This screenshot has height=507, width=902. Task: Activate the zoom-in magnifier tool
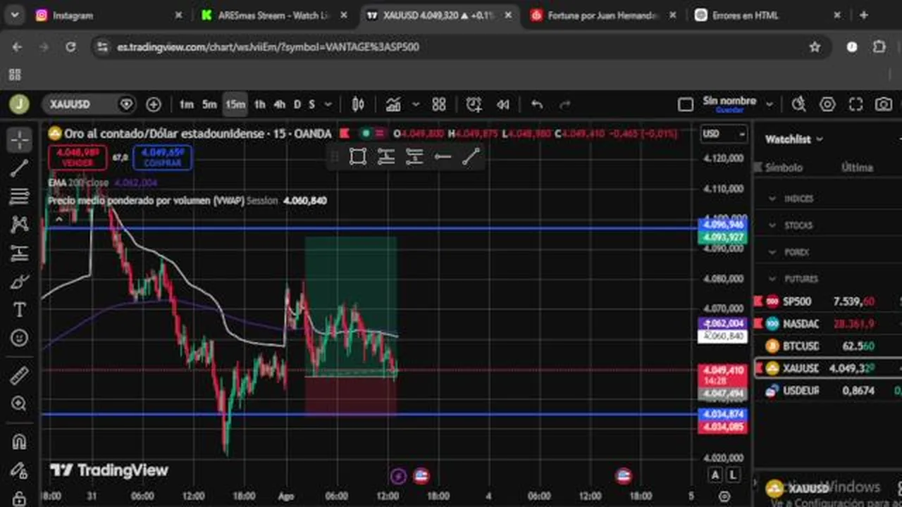point(19,403)
